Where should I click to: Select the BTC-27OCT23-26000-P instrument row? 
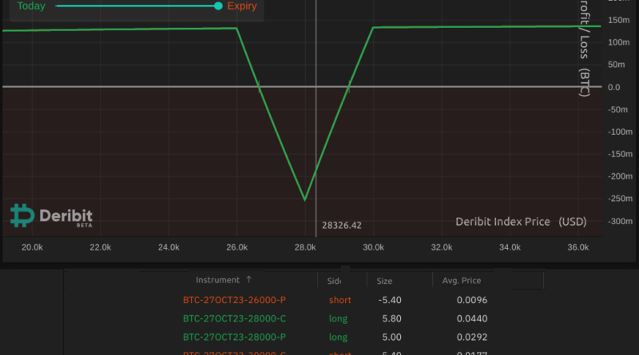click(x=234, y=301)
